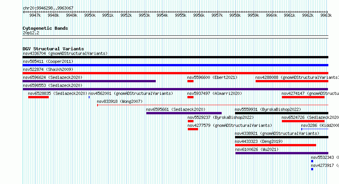Select the purple bar under nsv6595661

(x=184, y=113)
